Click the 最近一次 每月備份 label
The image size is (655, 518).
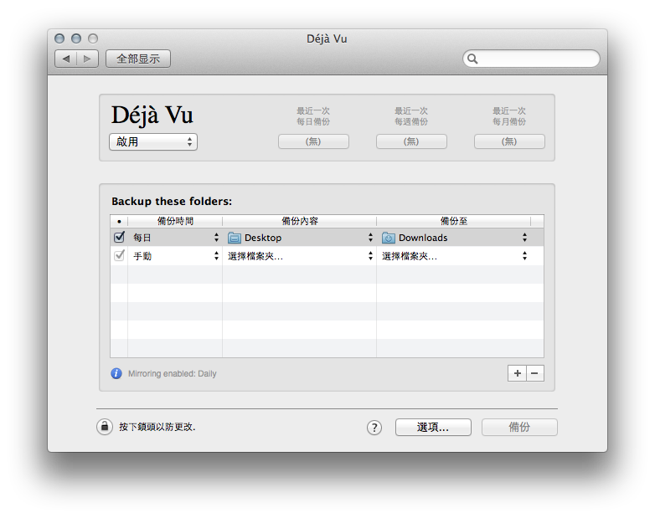click(x=509, y=116)
